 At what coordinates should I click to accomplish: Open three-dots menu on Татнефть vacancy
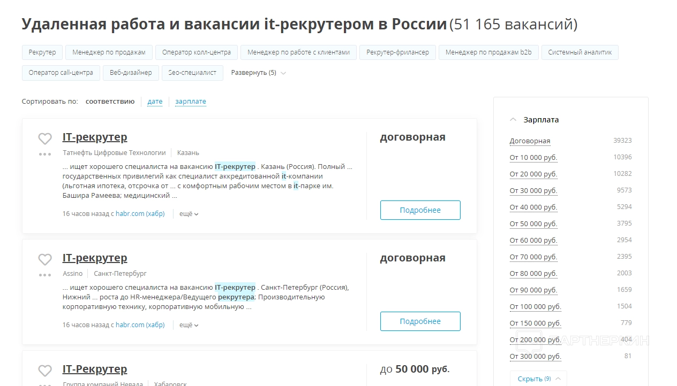pyautogui.click(x=45, y=155)
